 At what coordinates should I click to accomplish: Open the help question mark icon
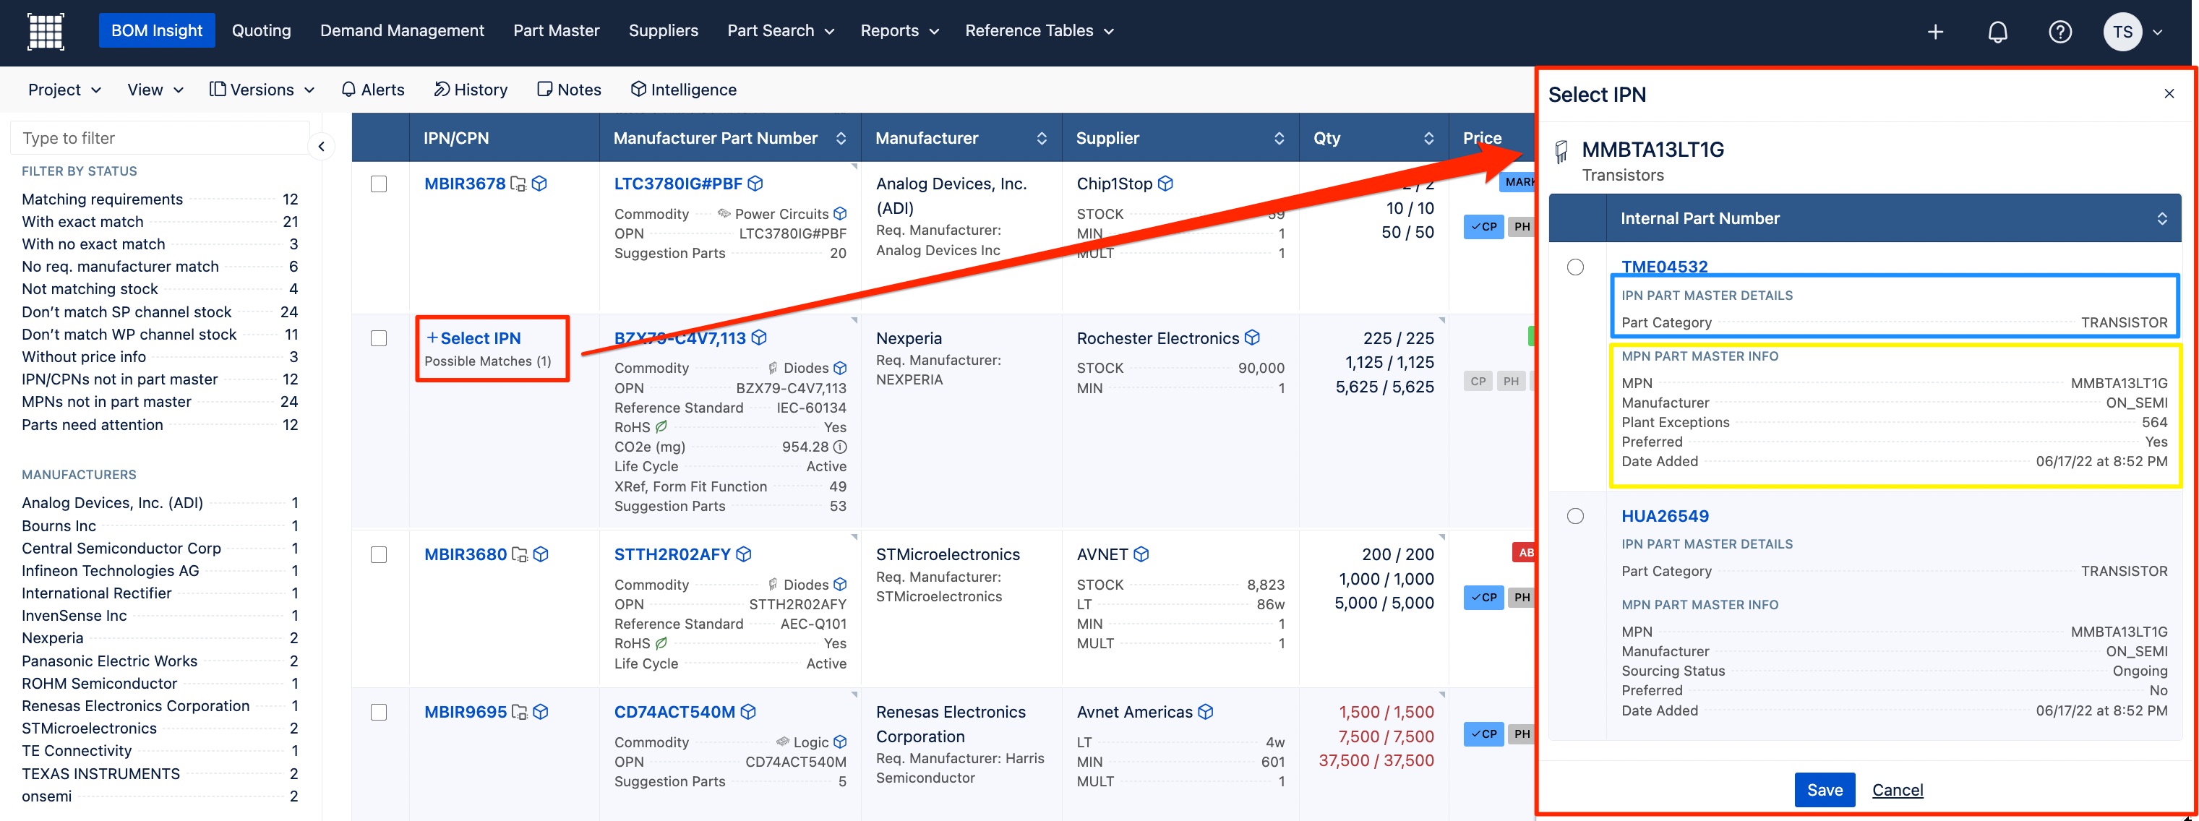point(2060,32)
